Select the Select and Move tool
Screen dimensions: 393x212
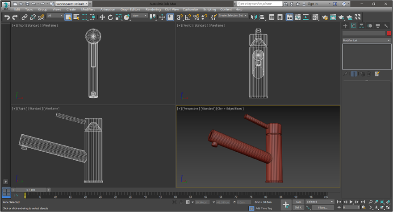tap(102, 17)
